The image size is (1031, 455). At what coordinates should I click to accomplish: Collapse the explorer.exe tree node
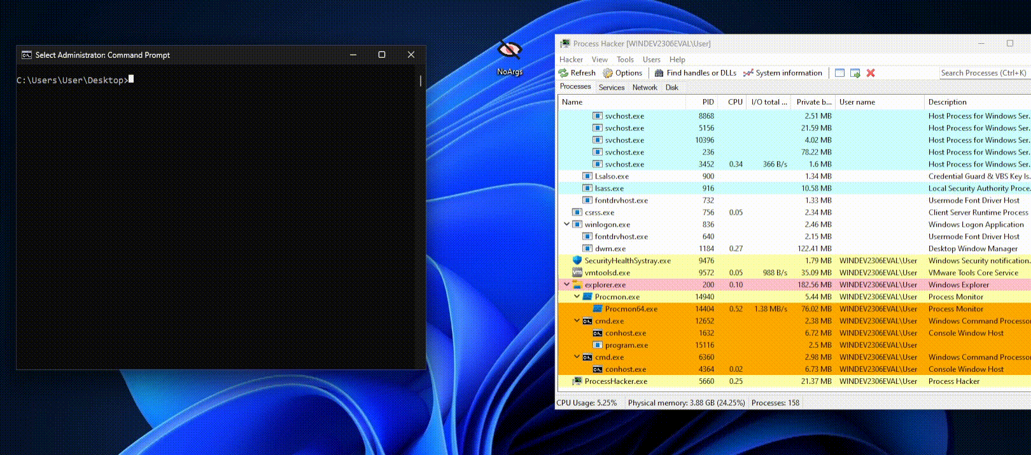566,285
